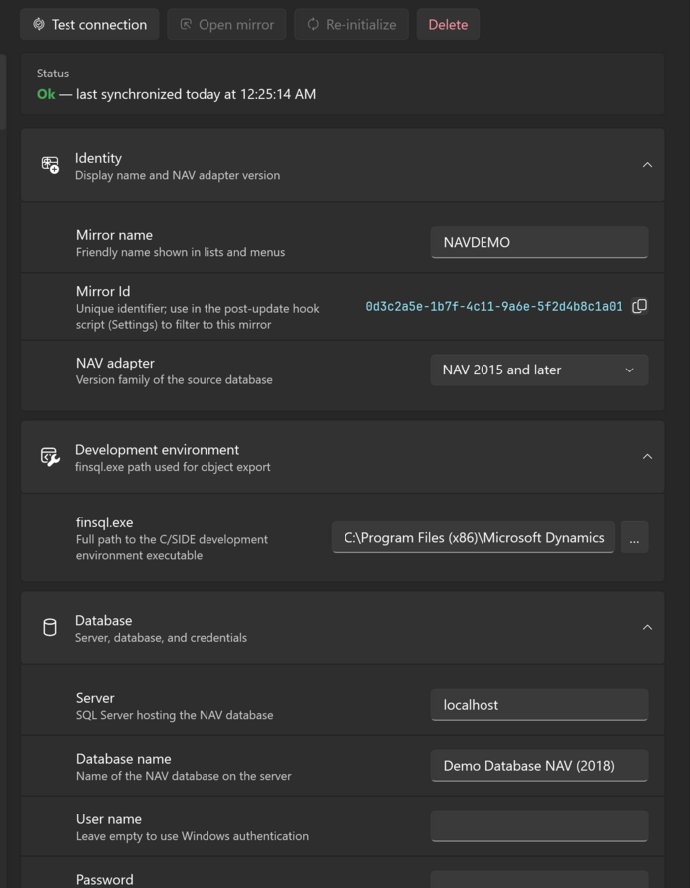Click the Test connection button
The height and width of the screenshot is (888, 690).
click(x=89, y=25)
